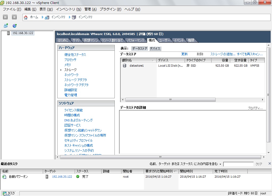Click the new virtual machine toolbar icon
The image size is (272, 196).
(x=6, y=26)
